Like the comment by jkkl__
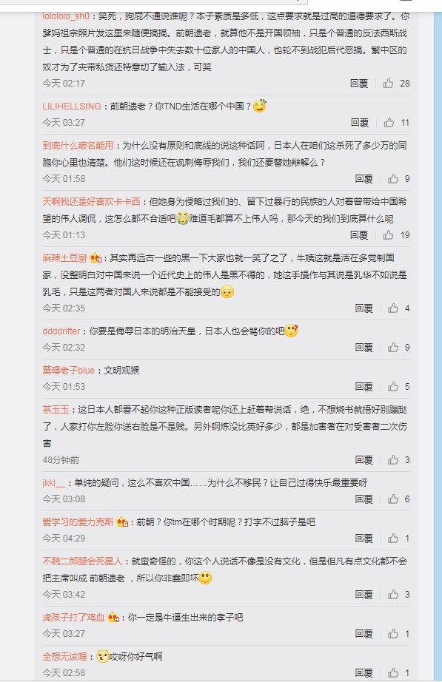This screenshot has width=442, height=682. coord(393,499)
